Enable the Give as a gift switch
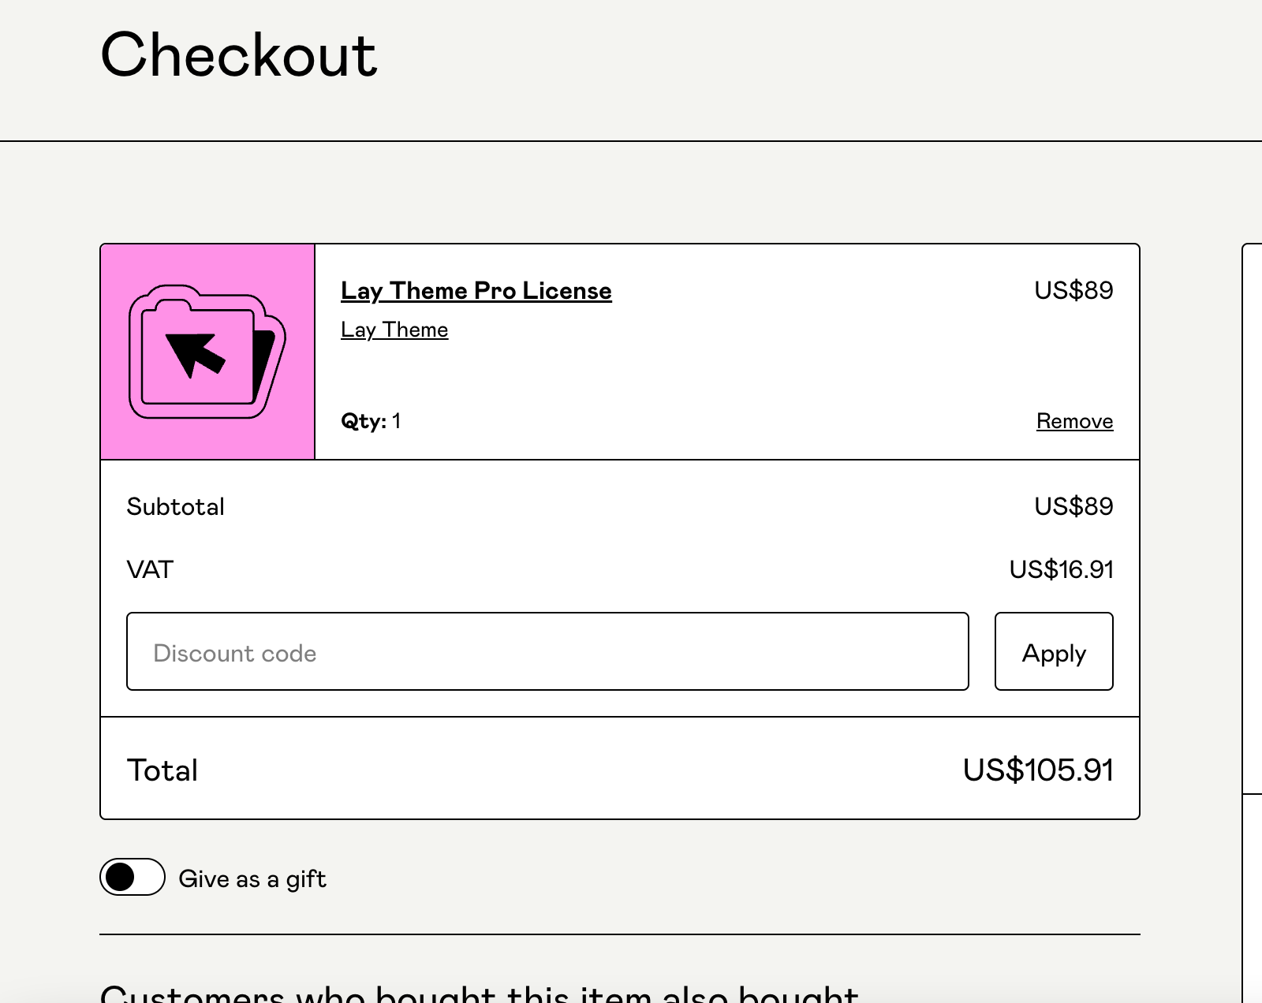 tap(133, 877)
